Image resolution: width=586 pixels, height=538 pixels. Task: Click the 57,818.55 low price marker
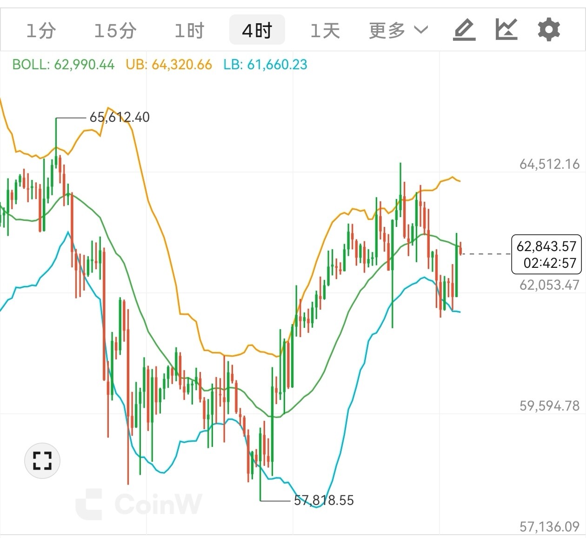click(324, 500)
